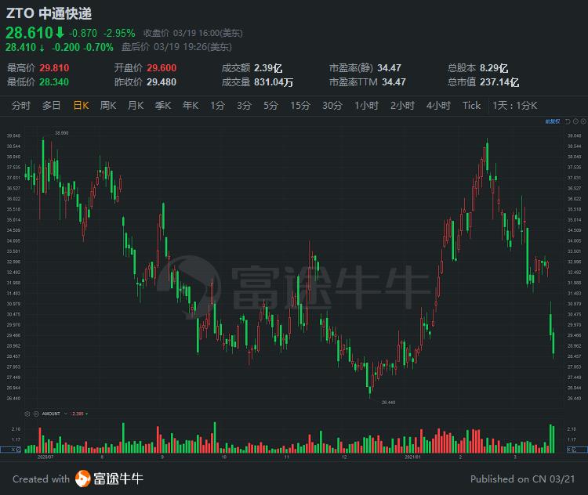
Task: Switch to the 月K monthly chart
Action: [136, 106]
